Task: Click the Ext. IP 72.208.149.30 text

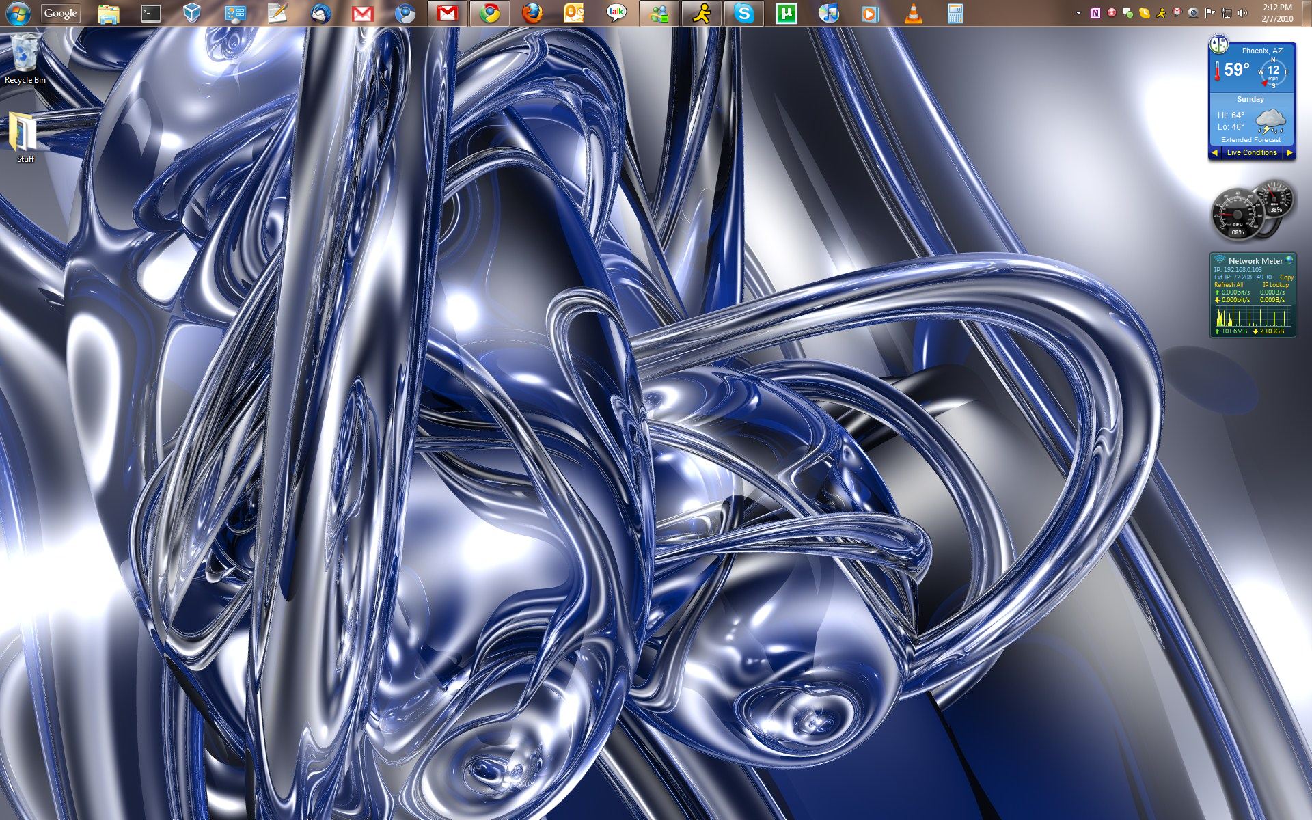Action: pos(1243,277)
